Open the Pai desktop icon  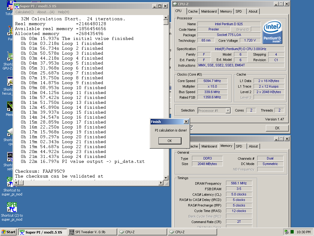(10, 31)
